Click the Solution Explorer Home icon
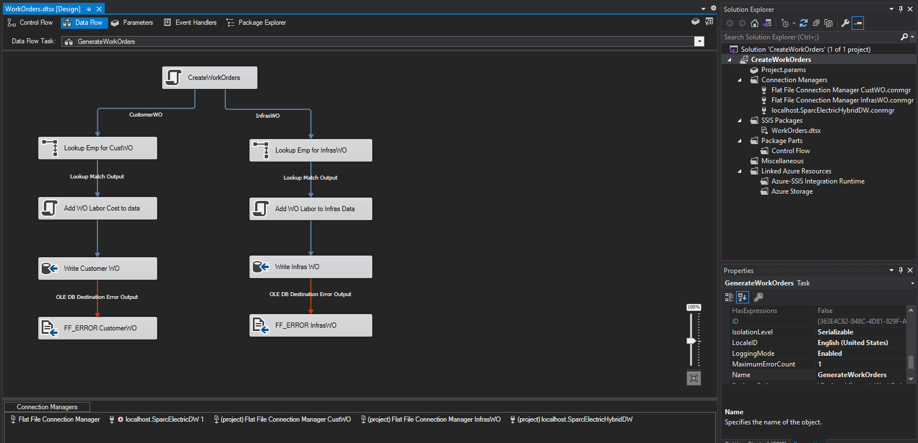Screen dimensions: 918x443 click(x=755, y=23)
